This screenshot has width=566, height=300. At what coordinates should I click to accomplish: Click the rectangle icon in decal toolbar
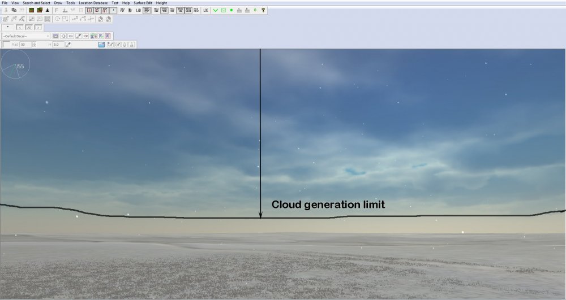tap(71, 36)
